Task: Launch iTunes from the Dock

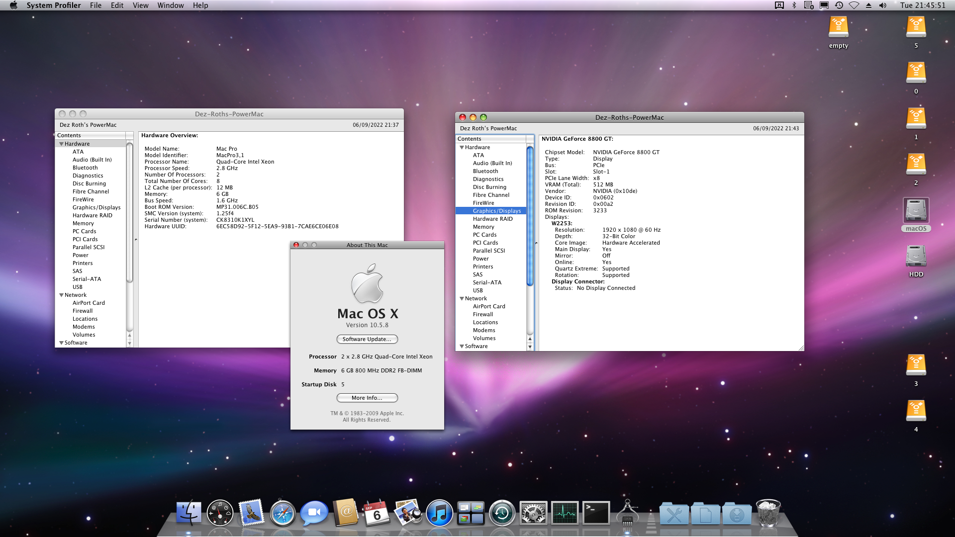Action: click(439, 513)
